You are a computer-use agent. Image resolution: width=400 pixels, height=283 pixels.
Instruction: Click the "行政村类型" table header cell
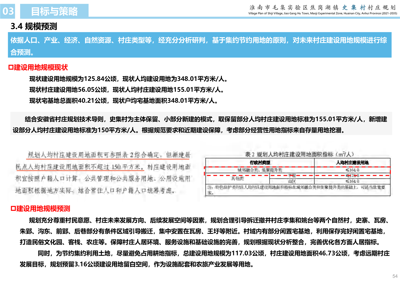point(260,163)
